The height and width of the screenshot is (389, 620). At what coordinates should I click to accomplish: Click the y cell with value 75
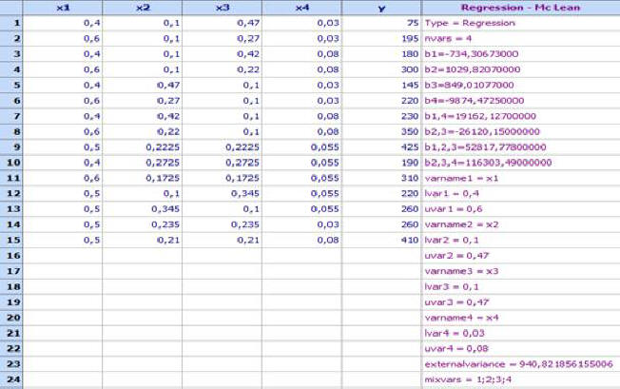click(380, 22)
